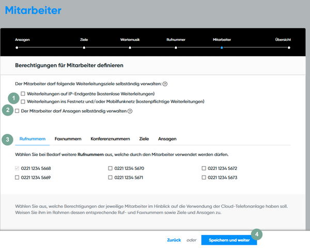Enable Weiterleitungen ins Festnetz checkbox
The width and height of the screenshot is (310, 248).
click(23, 102)
